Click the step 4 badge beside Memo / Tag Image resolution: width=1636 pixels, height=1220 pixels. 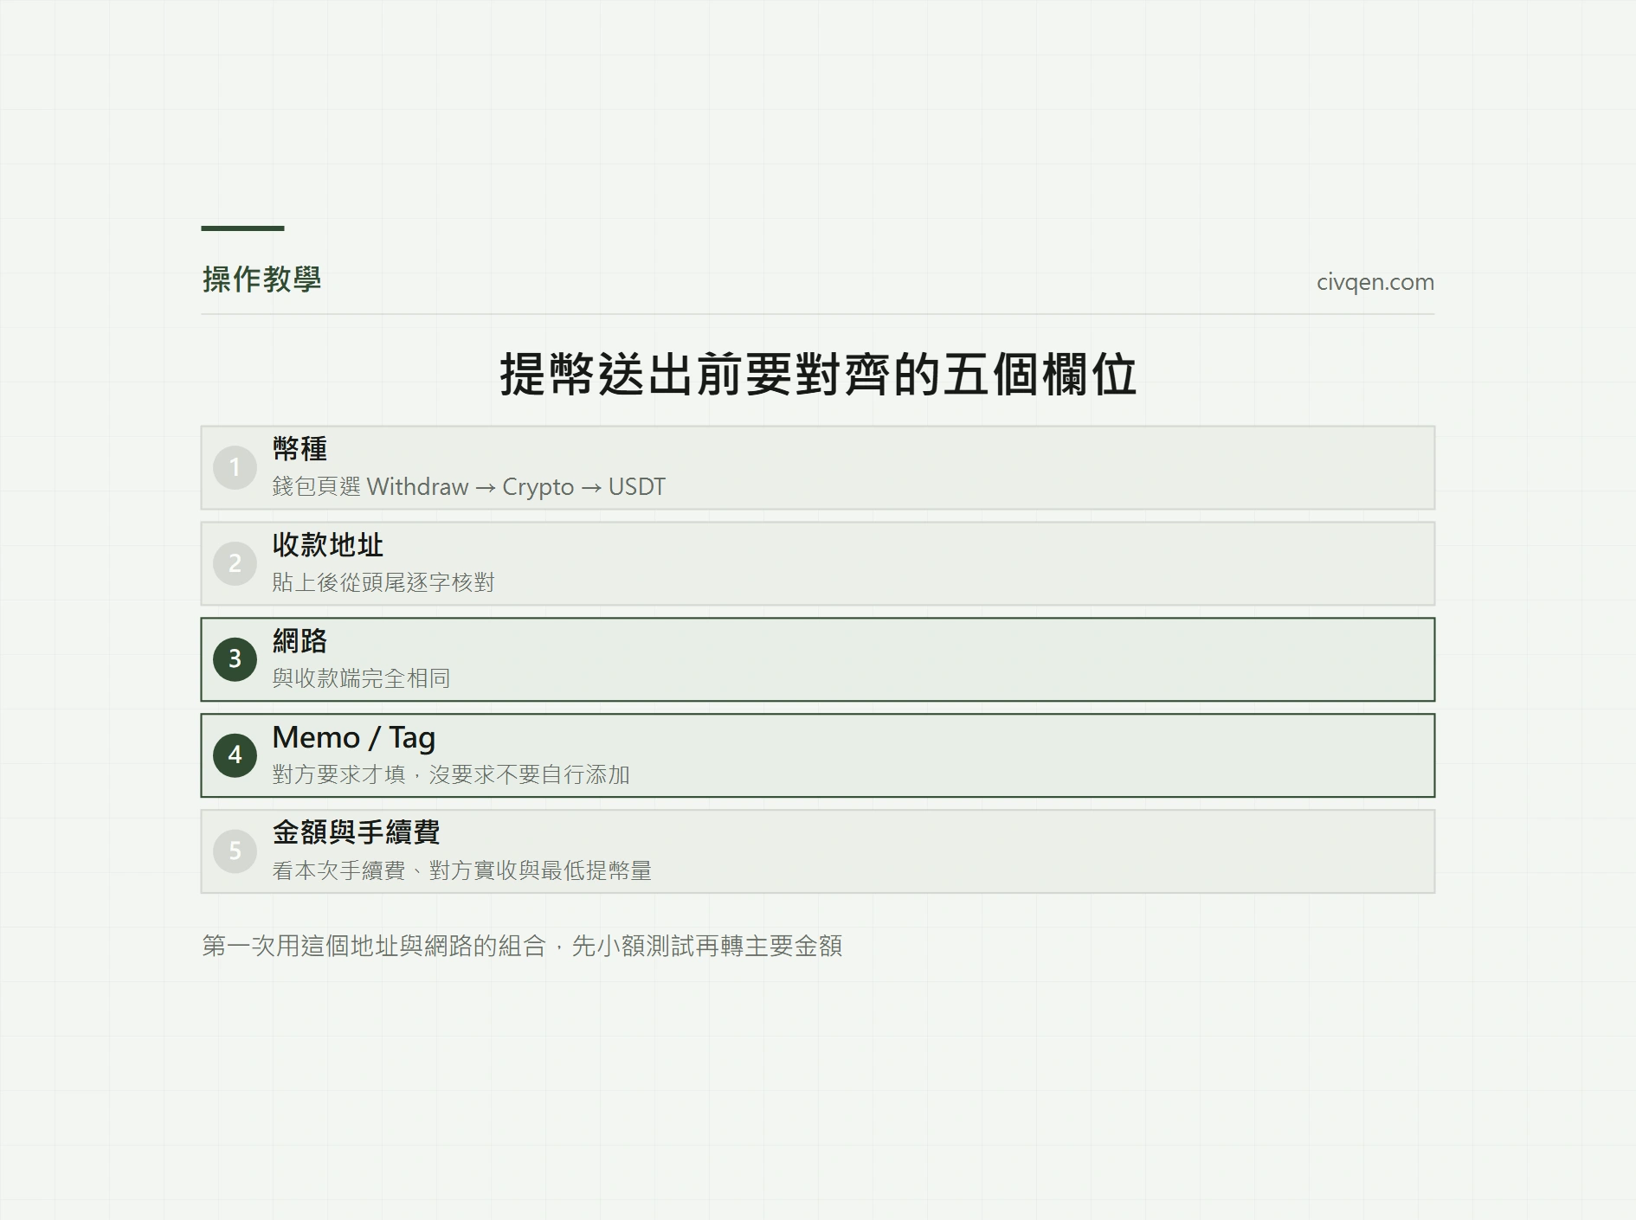coord(235,755)
